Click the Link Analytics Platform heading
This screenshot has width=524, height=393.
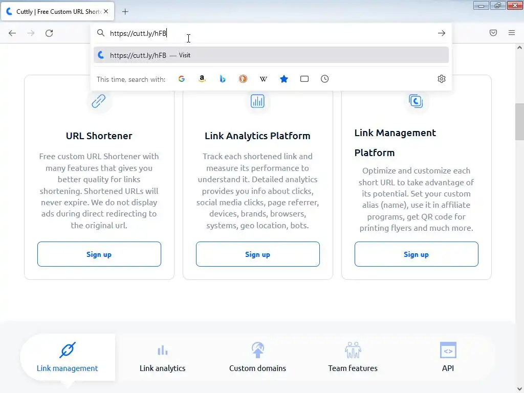click(258, 136)
